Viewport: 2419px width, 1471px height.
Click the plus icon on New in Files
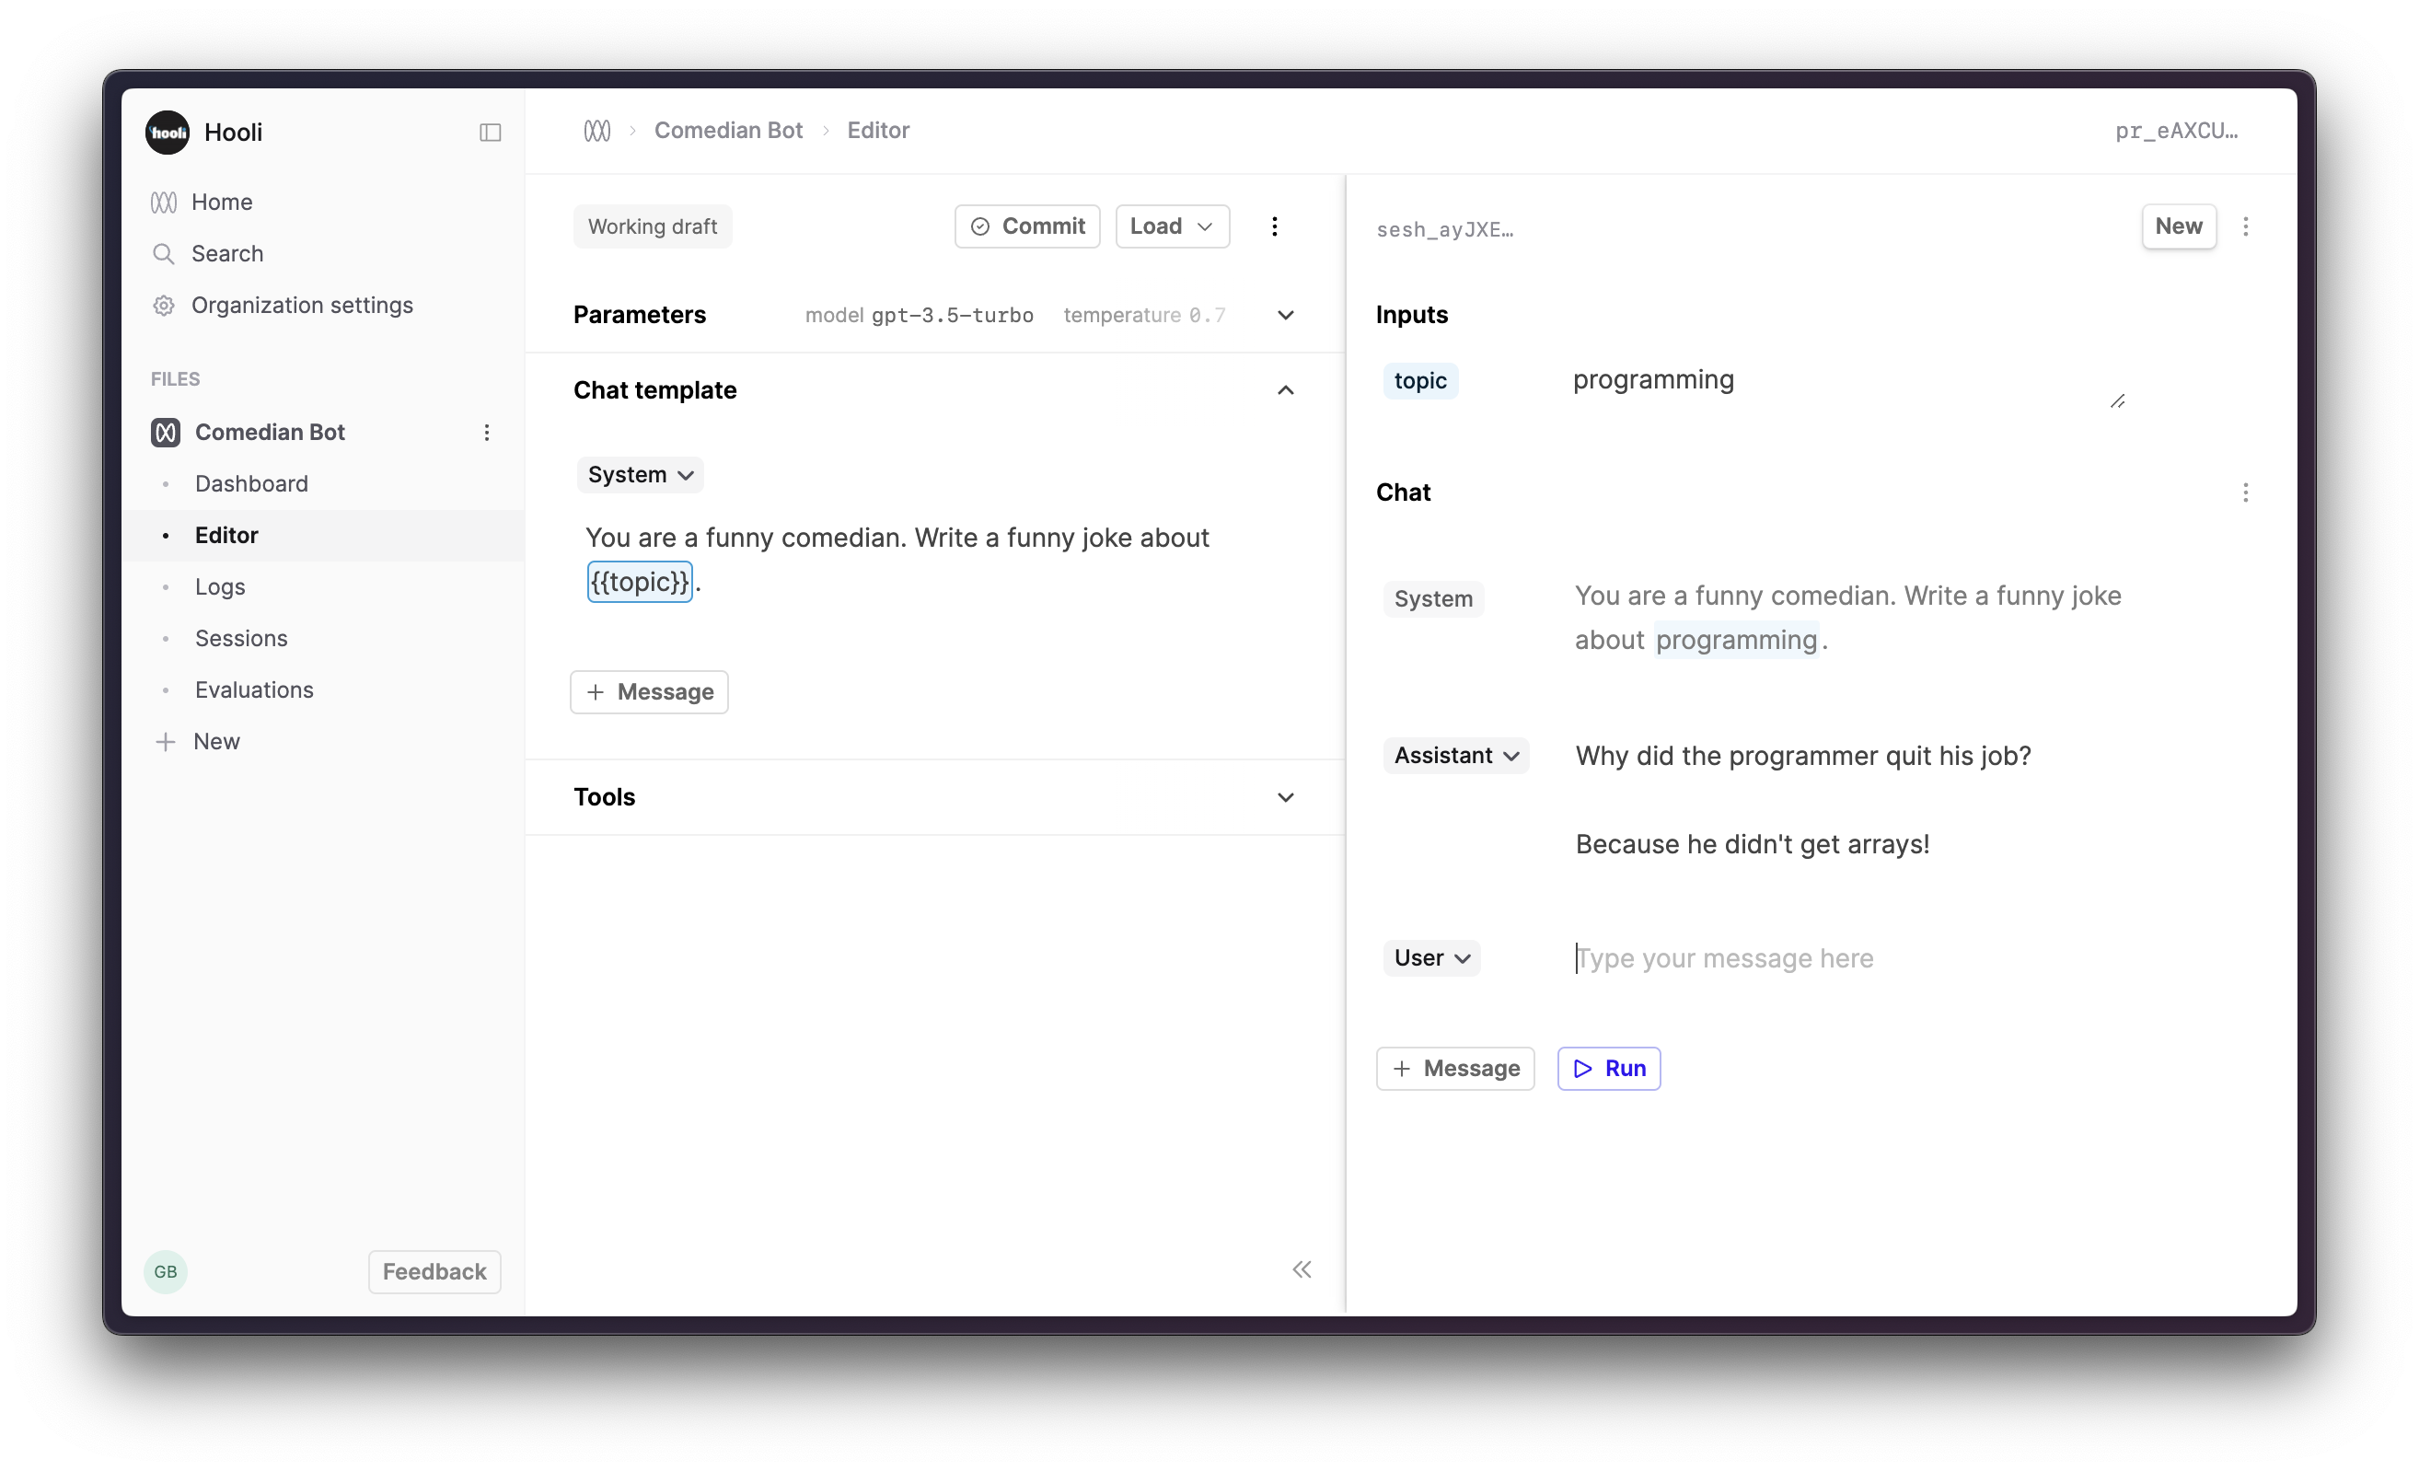164,740
